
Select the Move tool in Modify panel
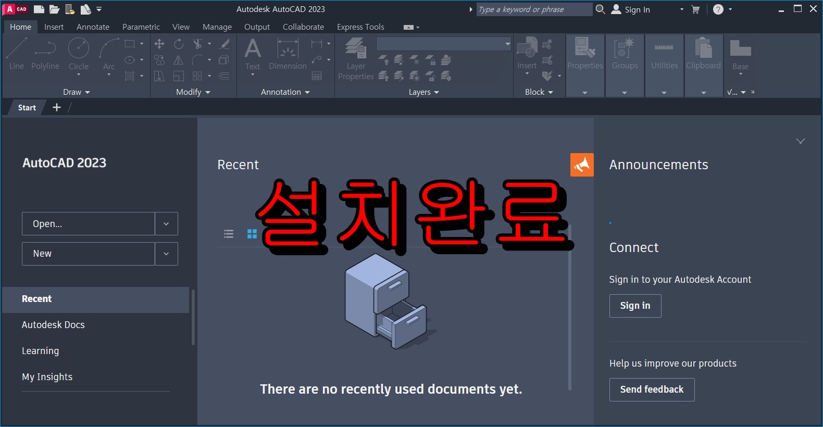[x=159, y=44]
